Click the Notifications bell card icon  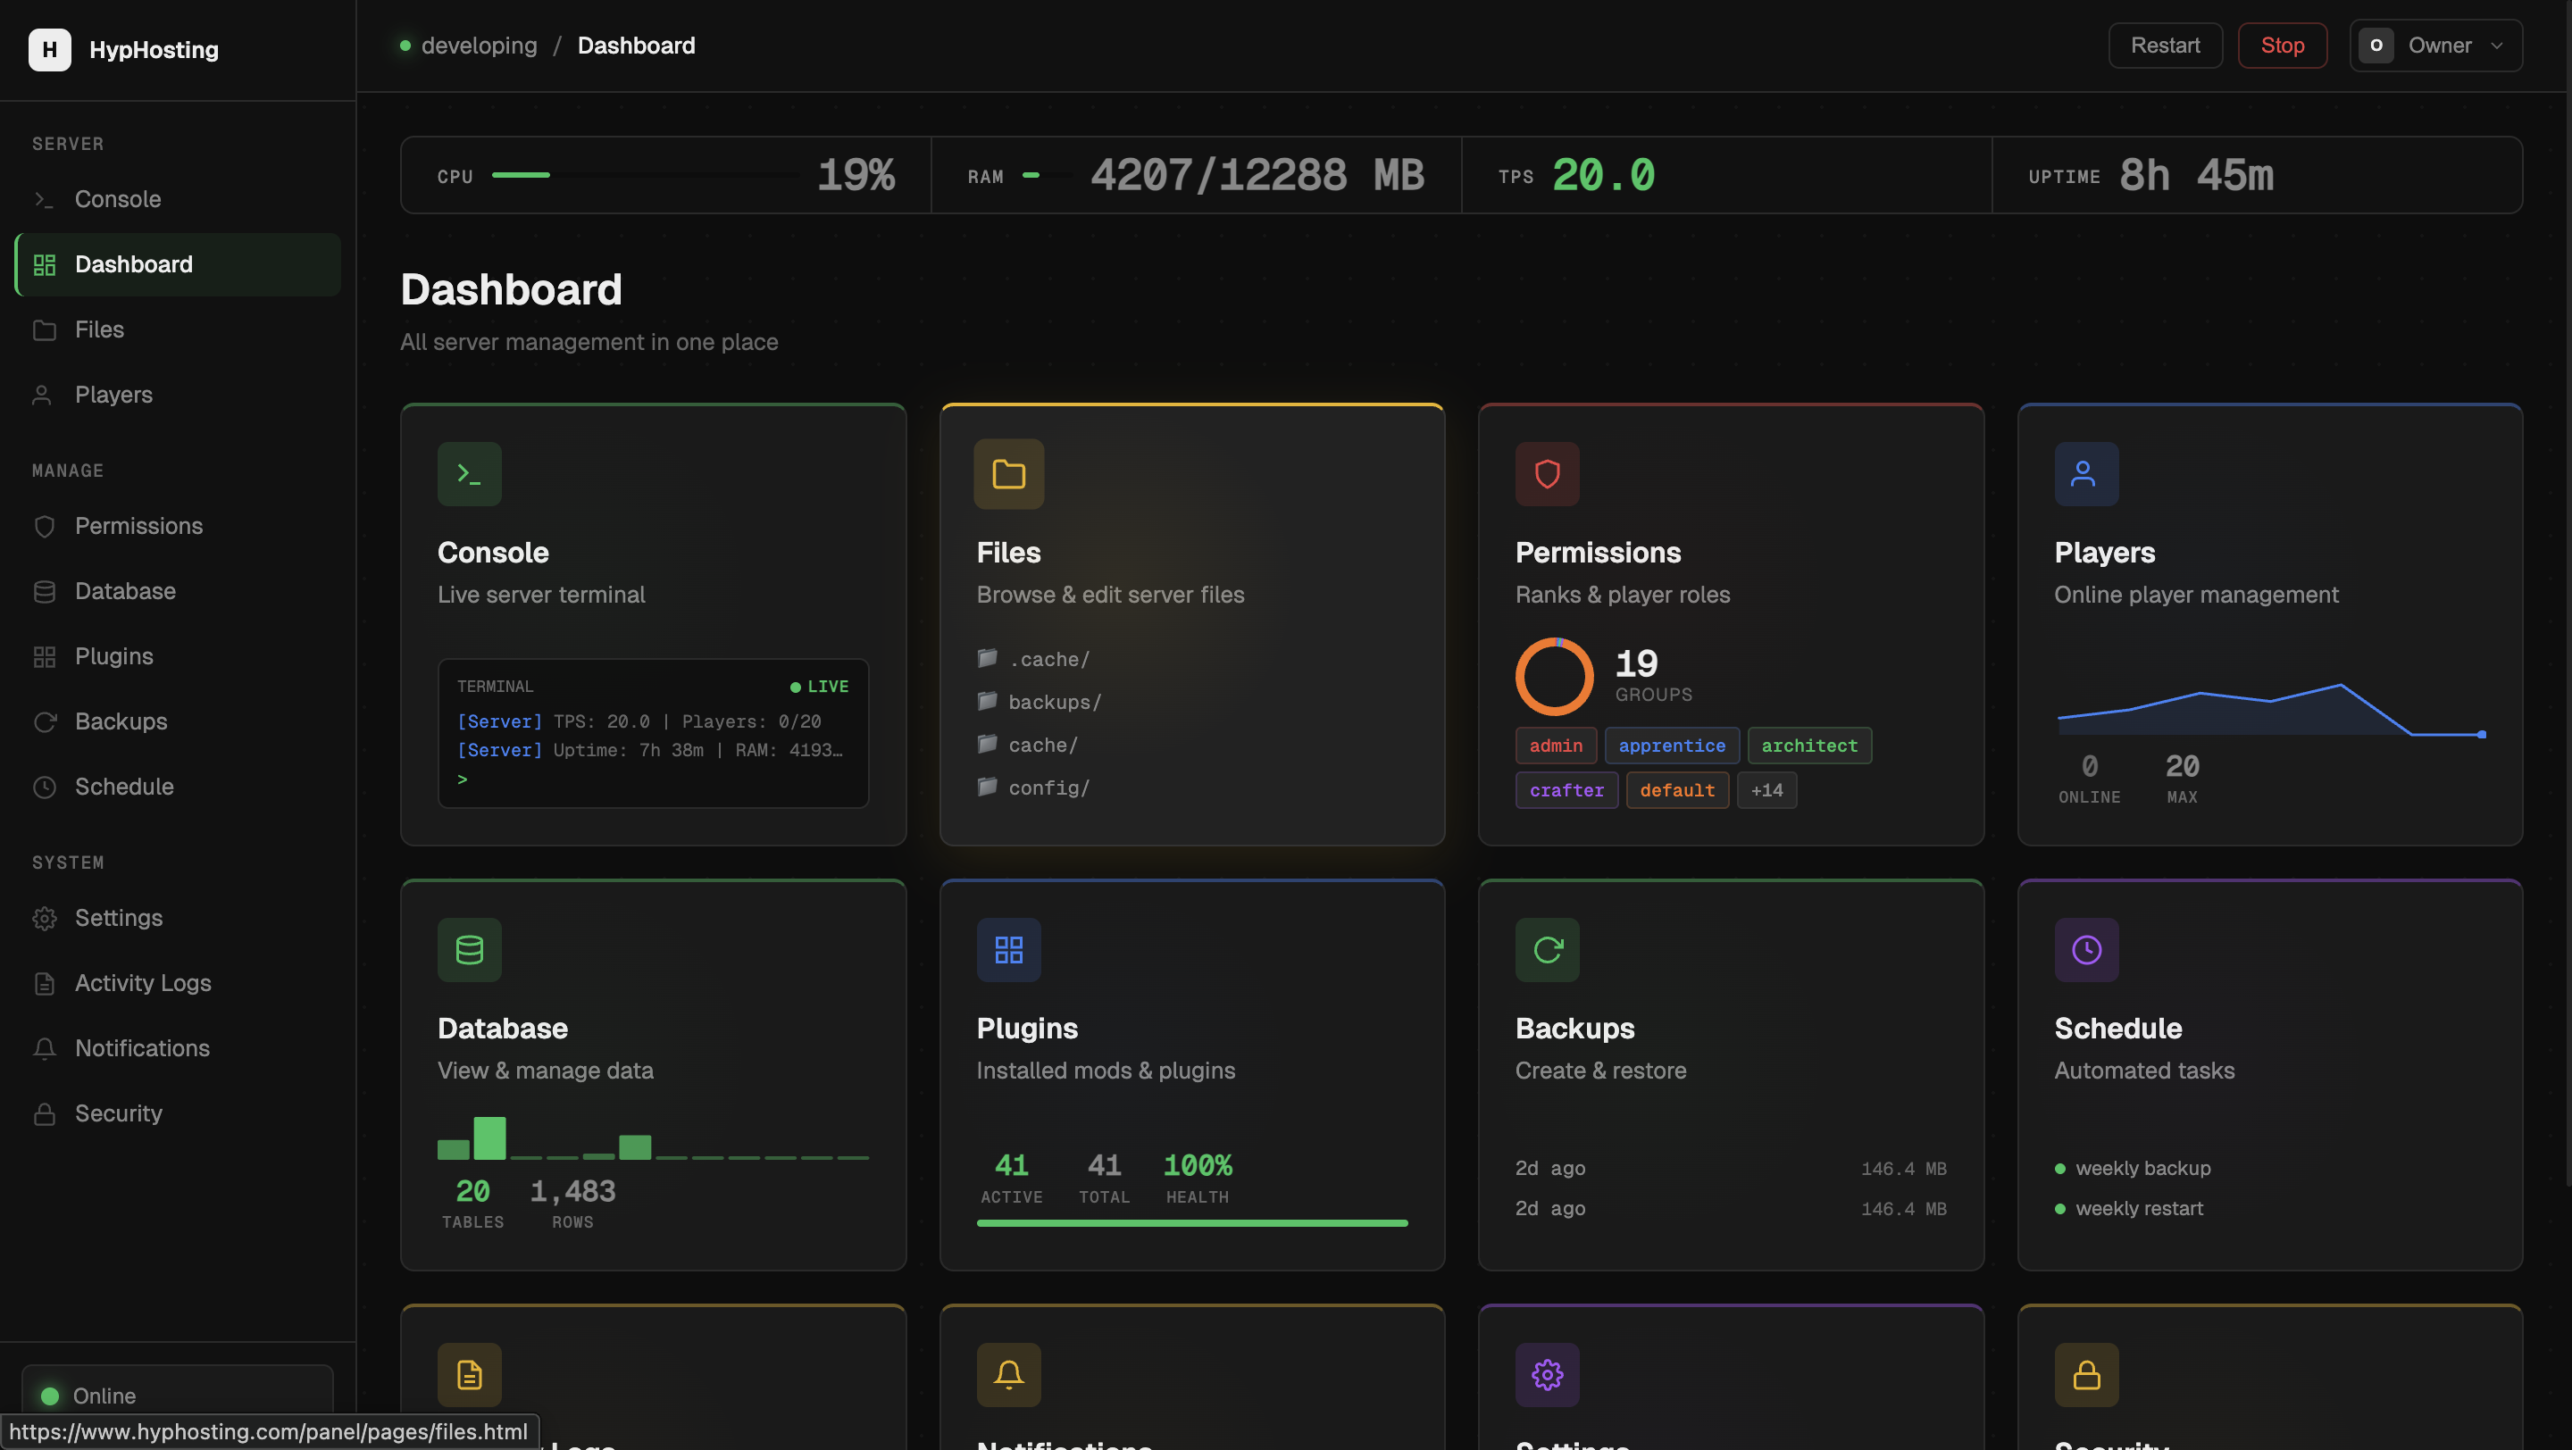[x=1008, y=1374]
